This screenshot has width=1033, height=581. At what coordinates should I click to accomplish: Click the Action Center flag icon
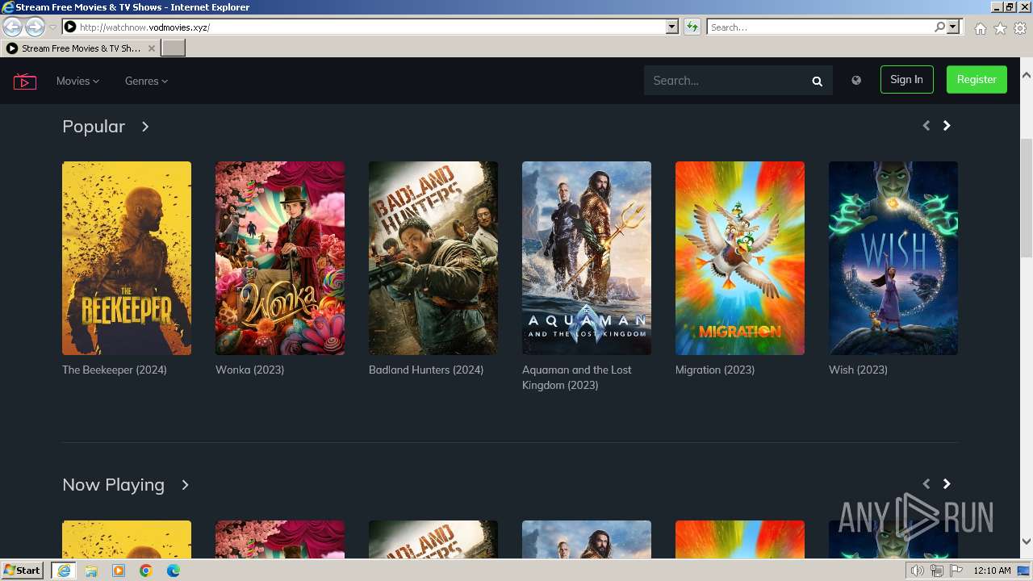point(956,571)
